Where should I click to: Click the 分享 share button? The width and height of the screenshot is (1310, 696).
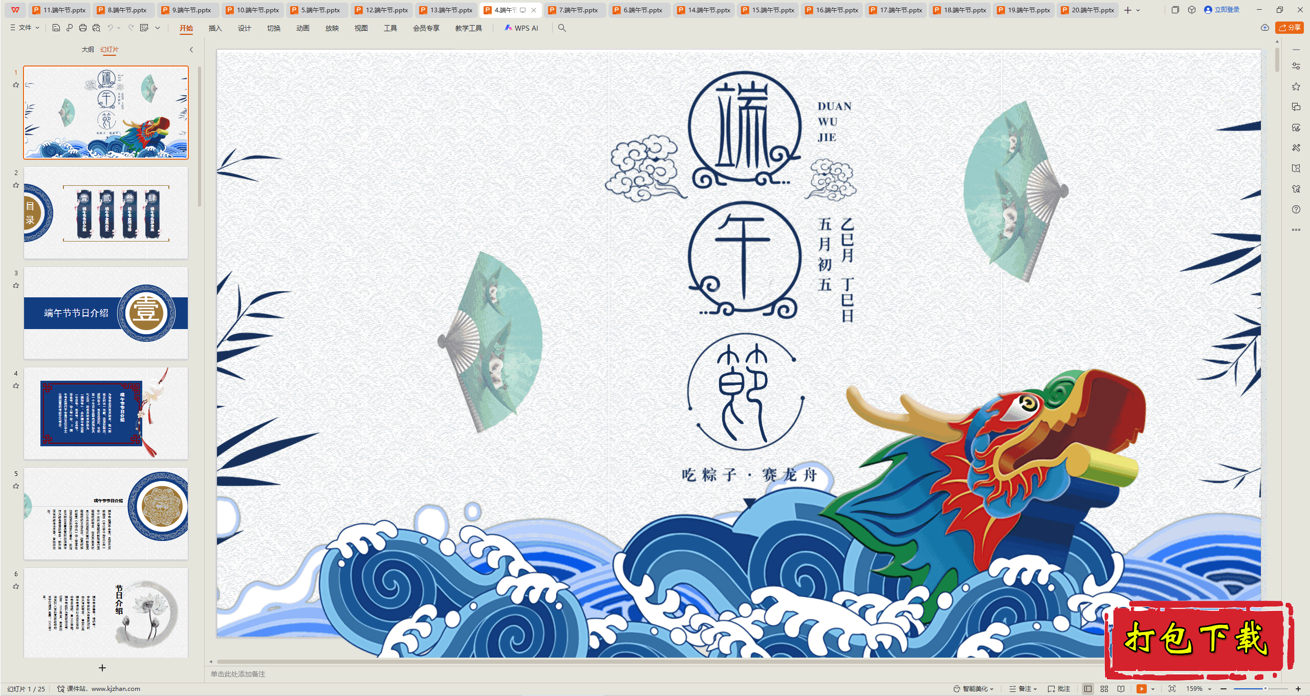click(1289, 28)
